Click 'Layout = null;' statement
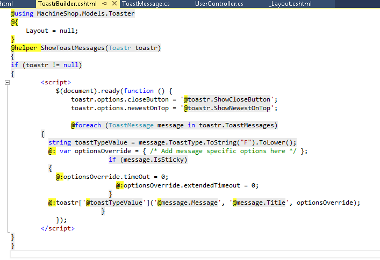Viewport: 380px width, 260px height. (52, 31)
